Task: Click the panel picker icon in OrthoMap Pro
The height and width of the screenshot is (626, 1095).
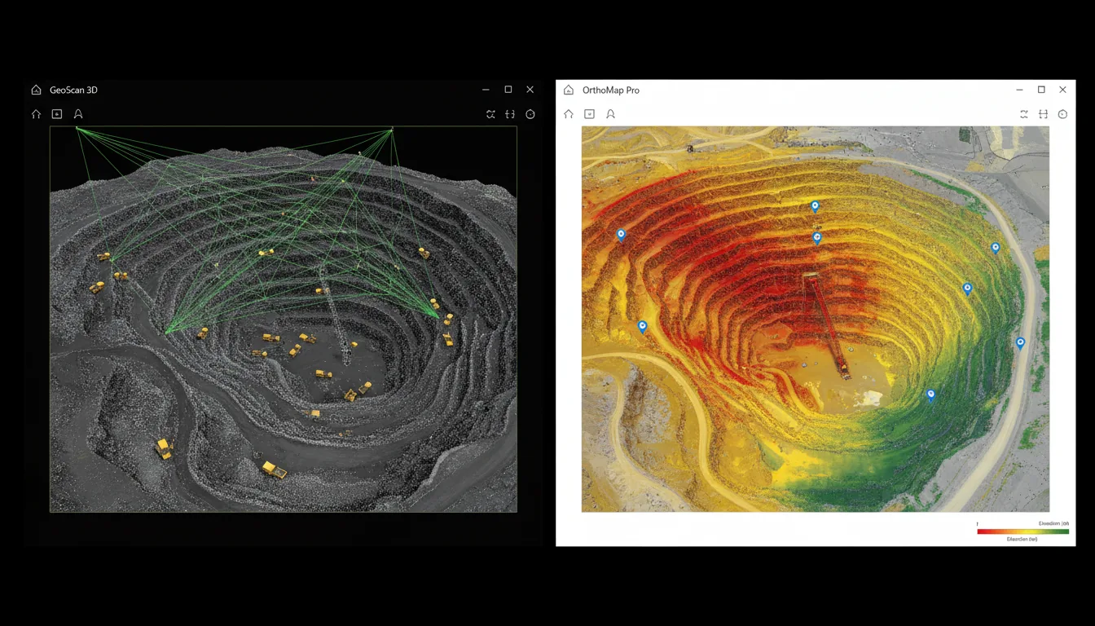Action: point(590,114)
